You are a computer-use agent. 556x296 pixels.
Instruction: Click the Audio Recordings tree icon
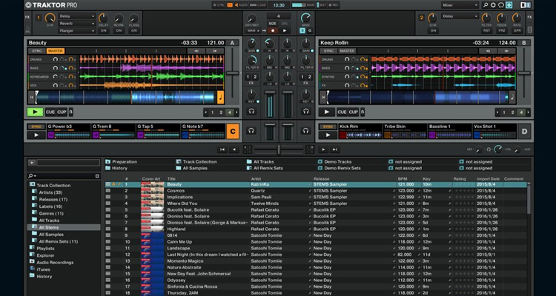pyautogui.click(x=33, y=262)
